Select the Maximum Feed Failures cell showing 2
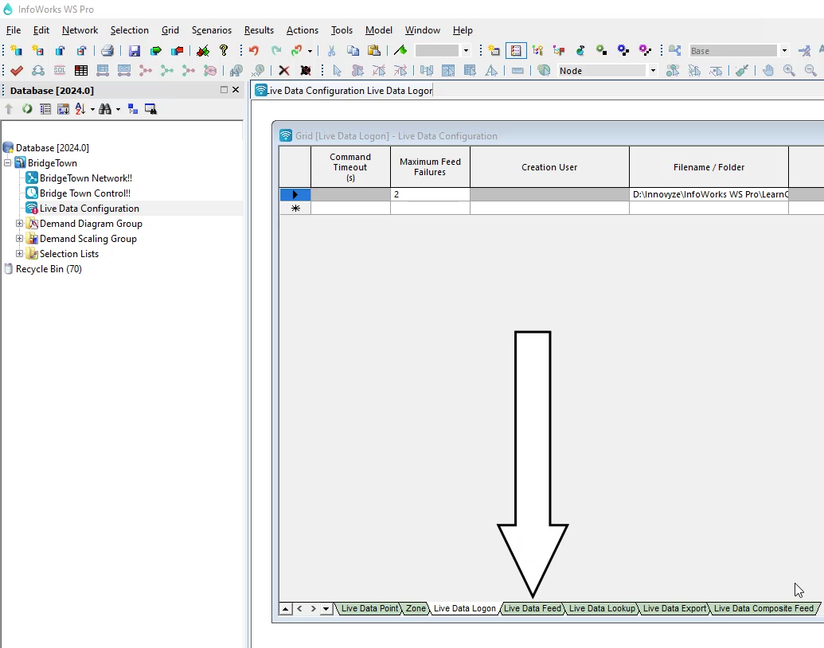This screenshot has height=648, width=824. [x=429, y=193]
